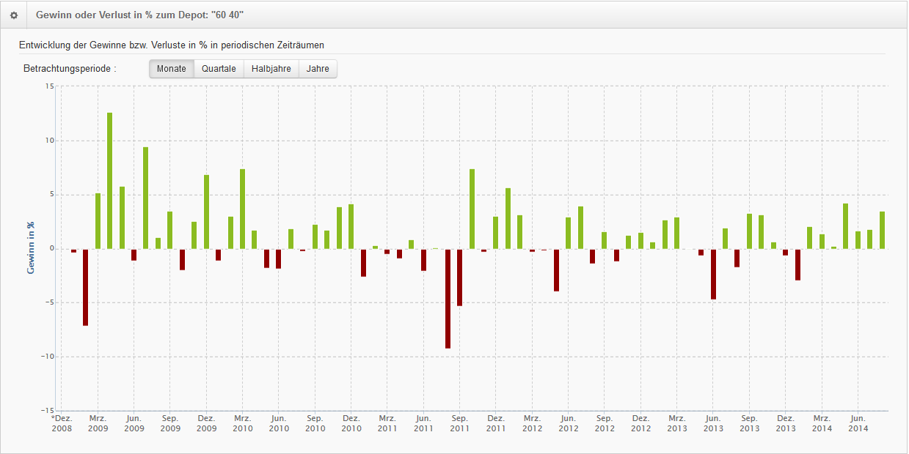This screenshot has width=909, height=454.
Task: Click the 'Jun. 2010' x-axis label
Action: 279,423
